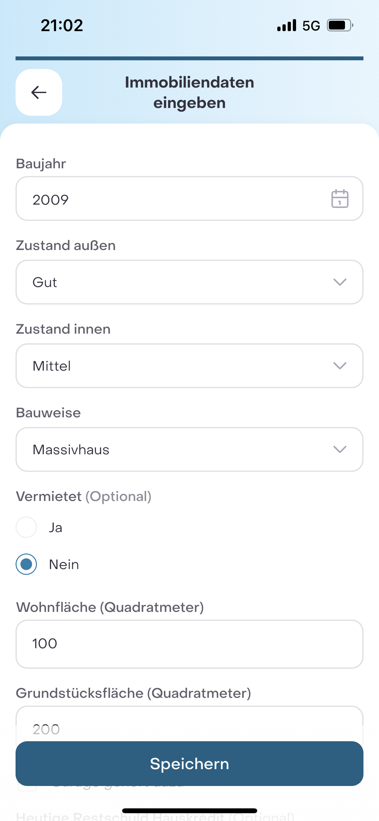Select the Nein radio button for Vermietet

point(26,564)
